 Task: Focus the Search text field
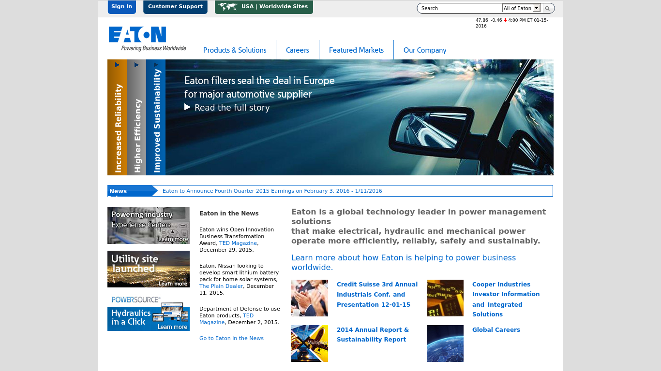click(x=460, y=8)
